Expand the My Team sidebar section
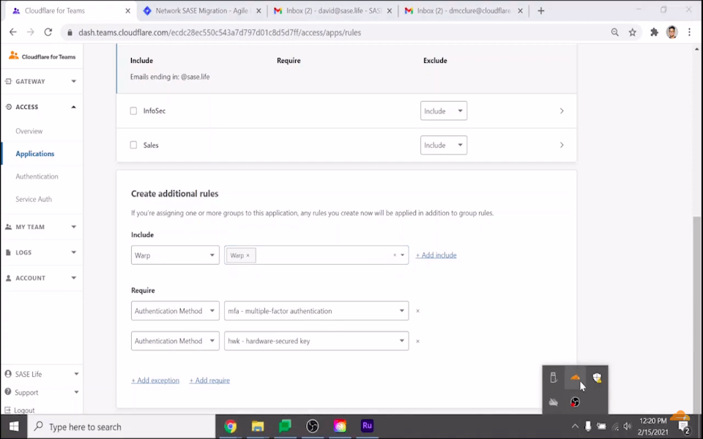The width and height of the screenshot is (703, 439). (73, 227)
